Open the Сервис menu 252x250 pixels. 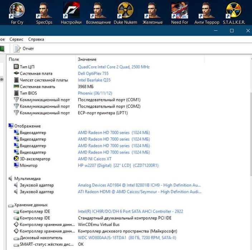point(16,39)
